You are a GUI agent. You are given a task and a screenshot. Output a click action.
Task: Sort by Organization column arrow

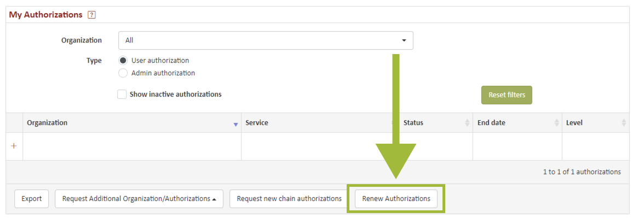point(235,125)
